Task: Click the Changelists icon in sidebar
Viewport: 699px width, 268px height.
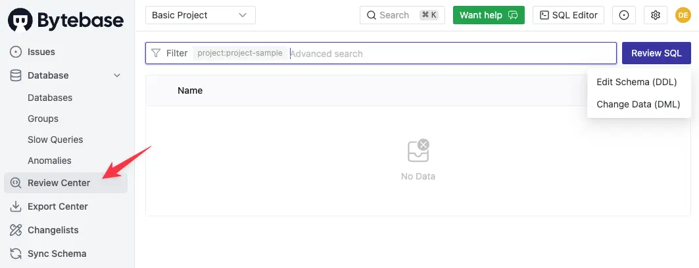Action: tap(16, 230)
